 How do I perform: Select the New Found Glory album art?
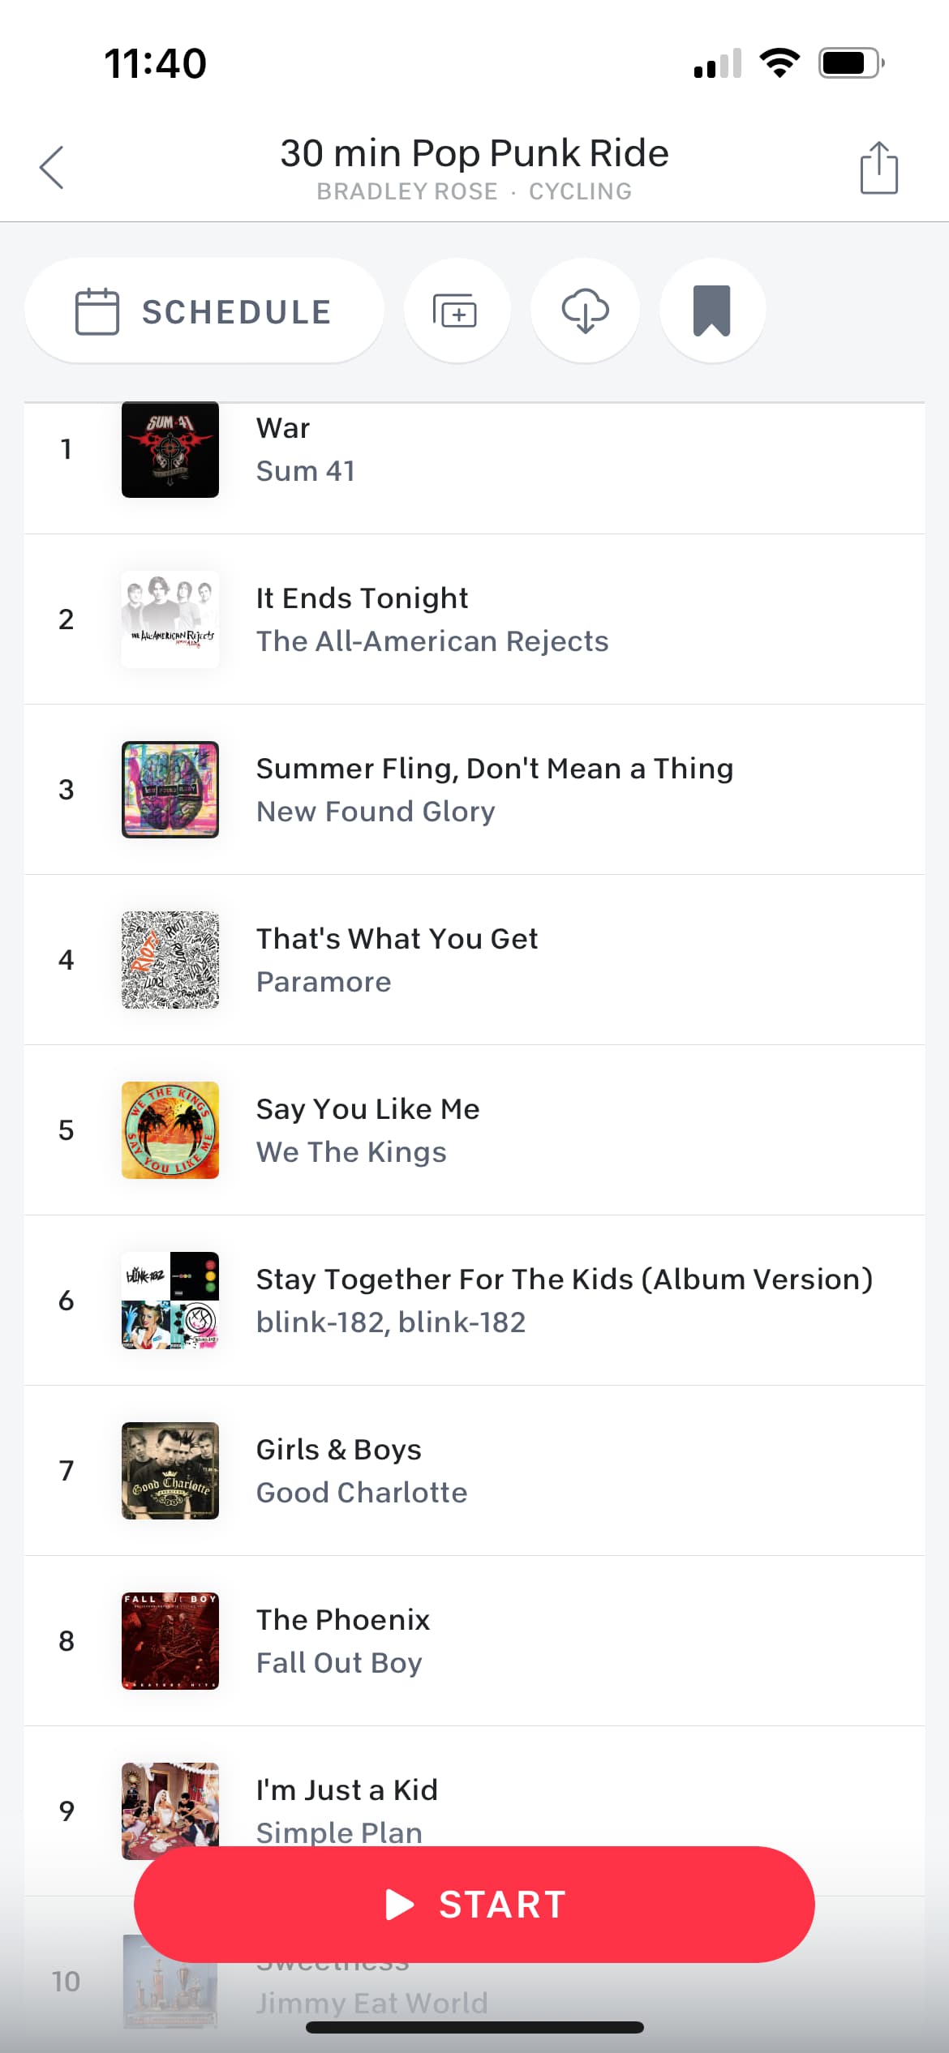170,790
